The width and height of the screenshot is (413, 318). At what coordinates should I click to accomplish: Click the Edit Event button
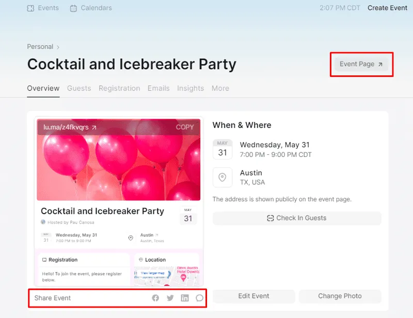253,296
